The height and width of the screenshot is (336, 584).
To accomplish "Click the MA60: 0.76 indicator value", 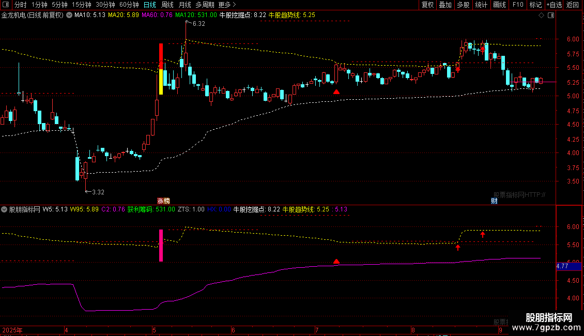I will click(x=157, y=16).
